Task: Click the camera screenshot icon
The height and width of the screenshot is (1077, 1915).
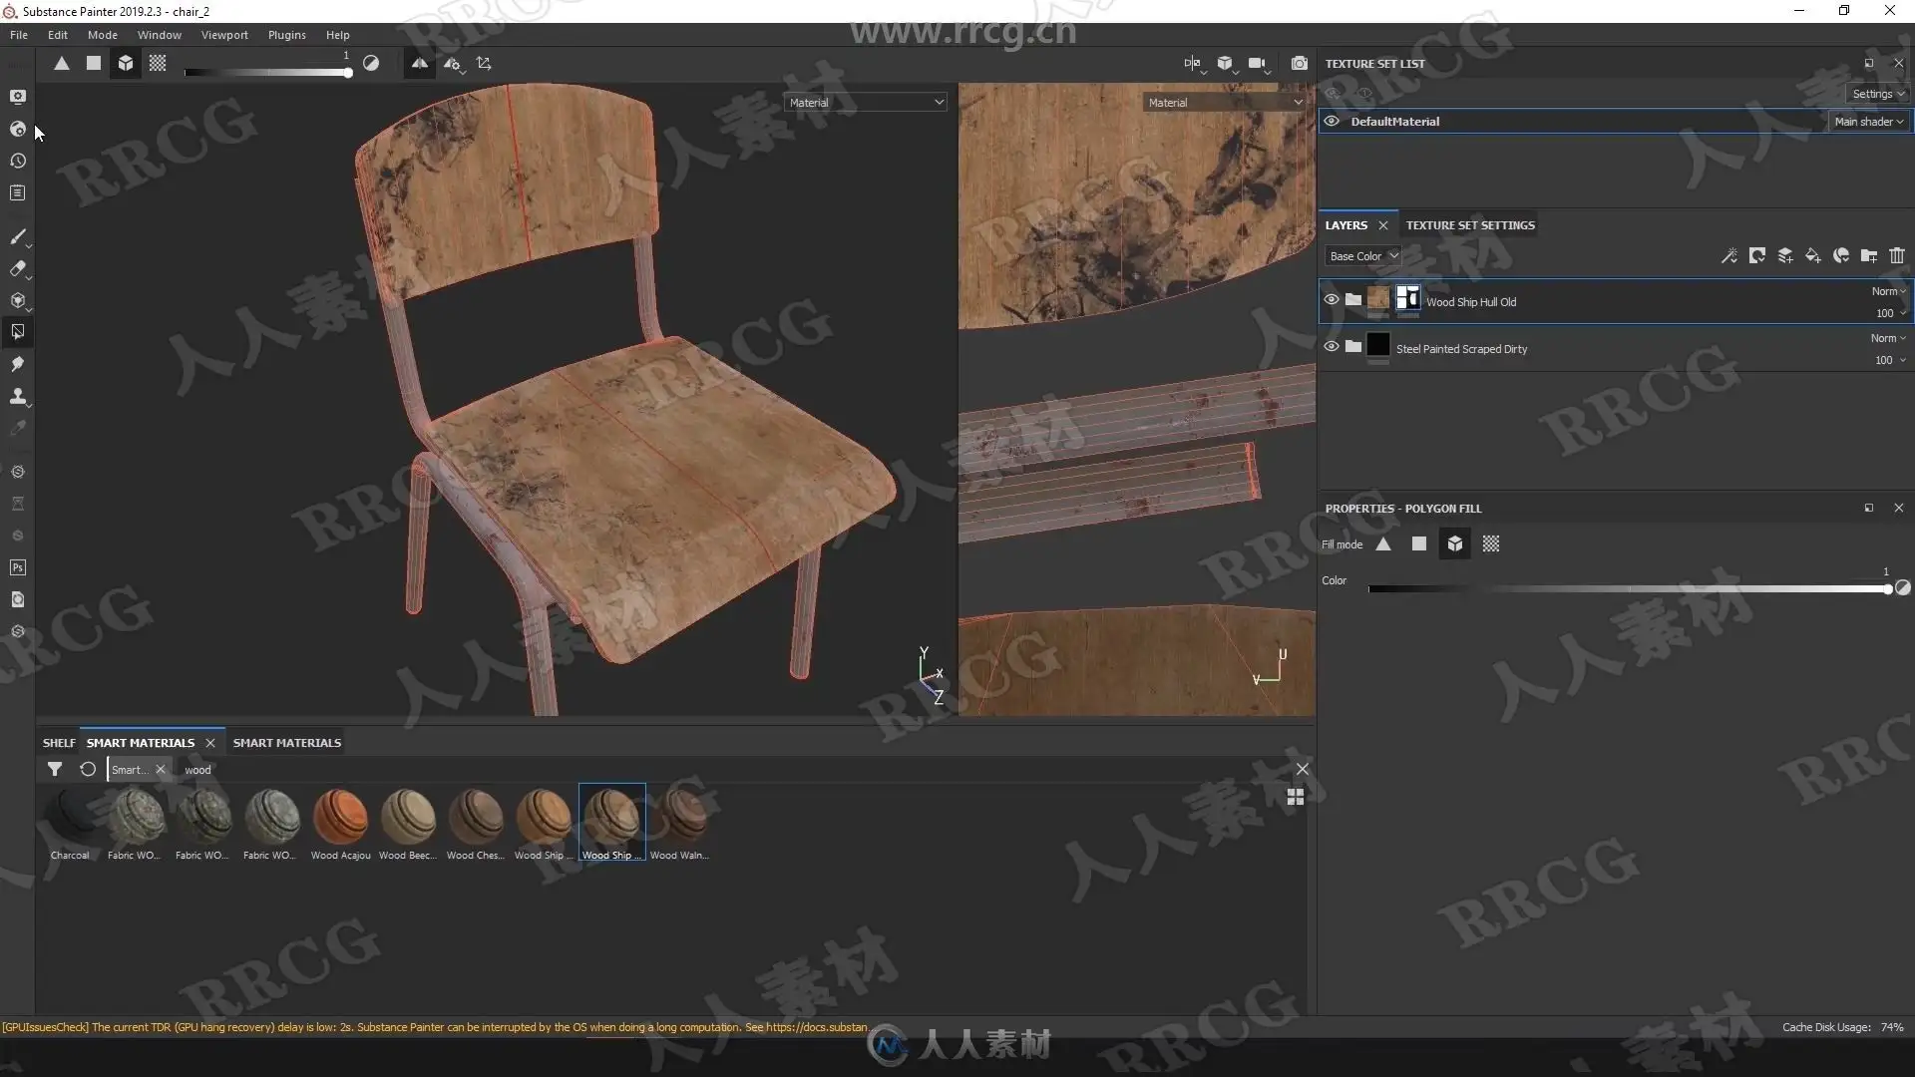Action: [1299, 64]
